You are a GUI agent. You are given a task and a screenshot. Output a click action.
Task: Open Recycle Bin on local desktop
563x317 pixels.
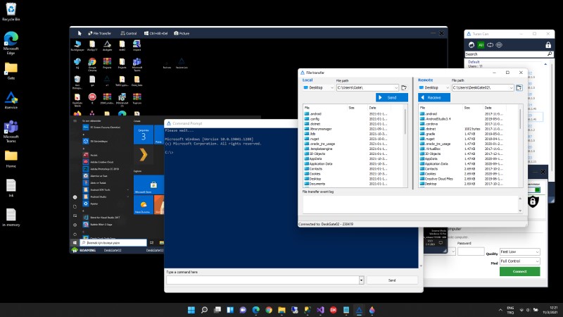[11, 12]
